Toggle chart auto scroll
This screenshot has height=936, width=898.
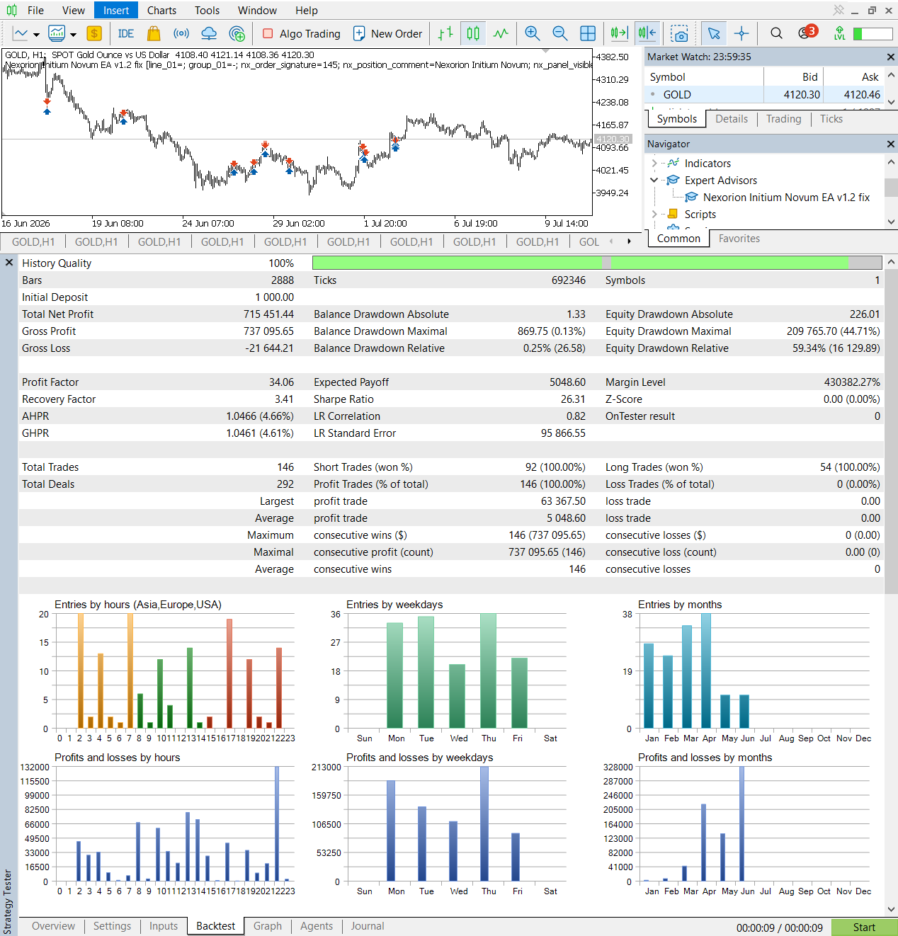coord(619,33)
